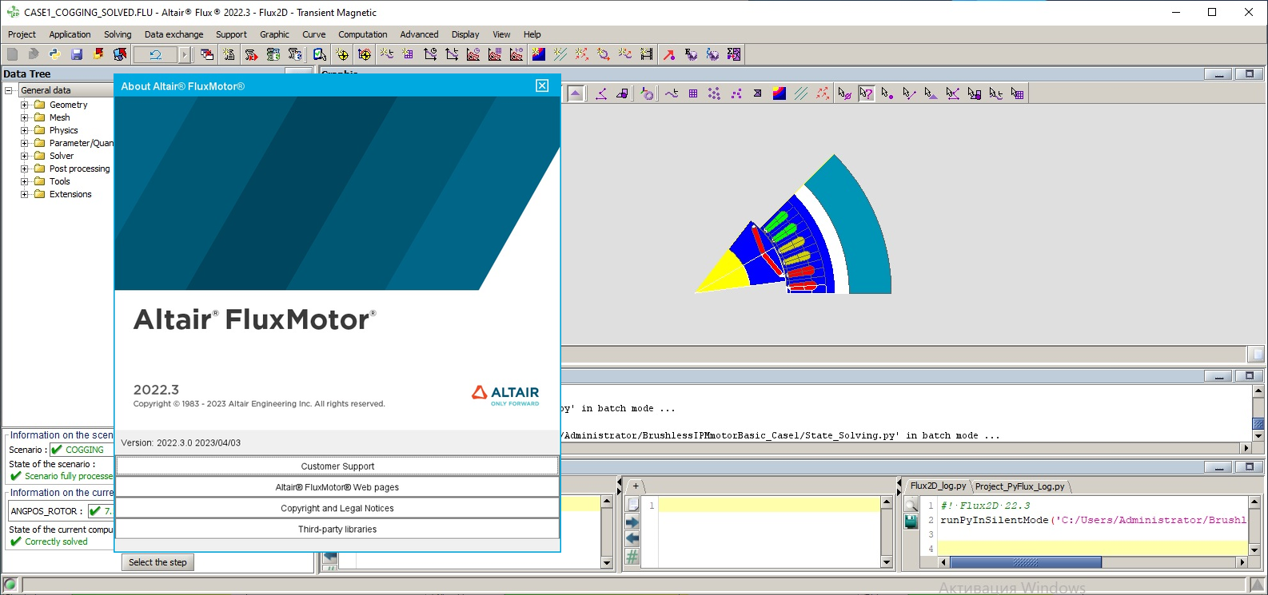Click the display grid icon in graphic toolbar

pos(693,93)
